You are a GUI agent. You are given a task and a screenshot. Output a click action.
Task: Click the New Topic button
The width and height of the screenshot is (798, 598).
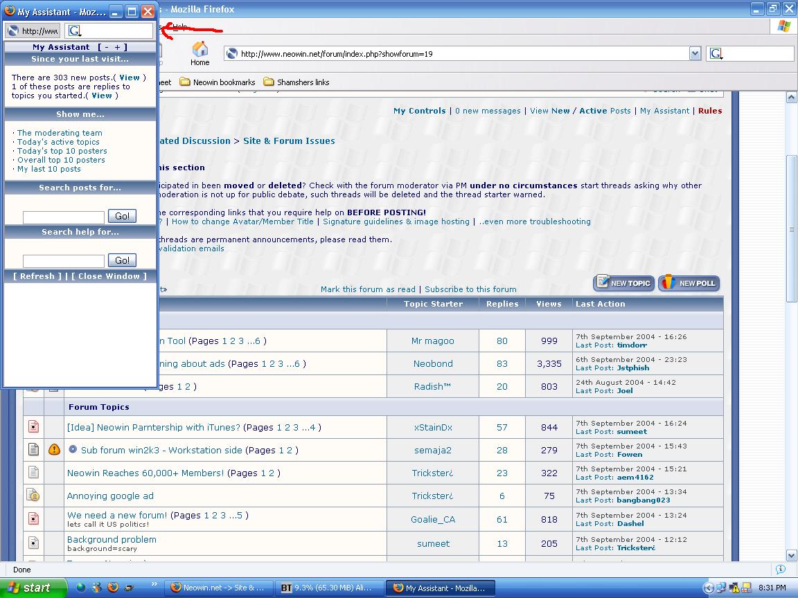click(623, 283)
